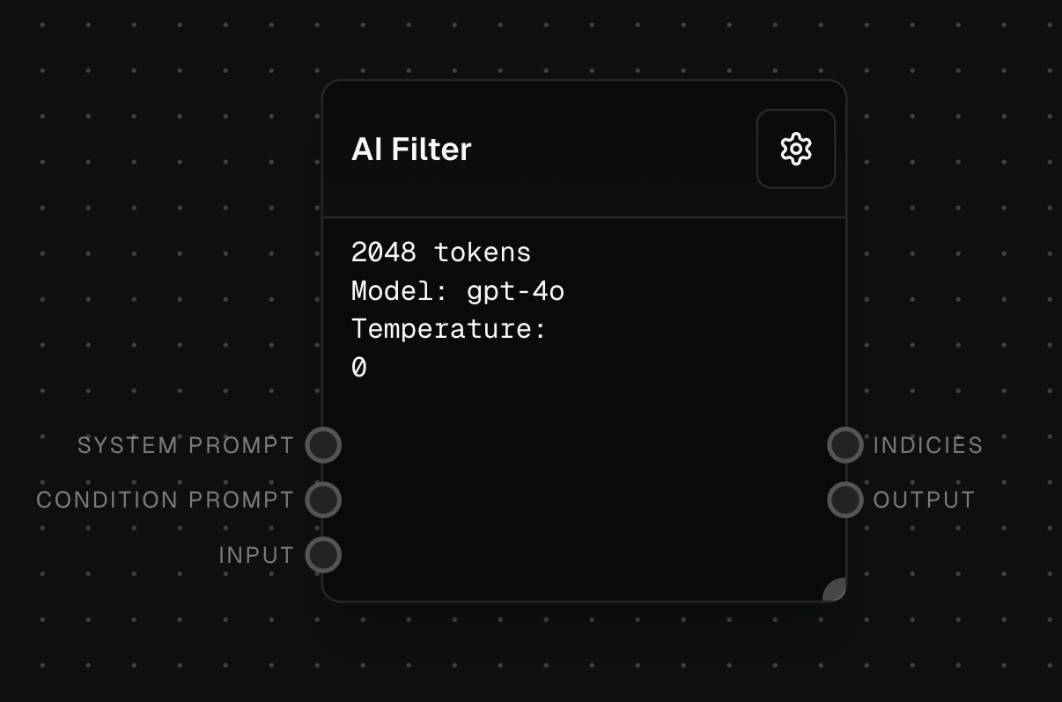Click the CONDITION PROMPT label text
1062x702 pixels.
point(164,499)
